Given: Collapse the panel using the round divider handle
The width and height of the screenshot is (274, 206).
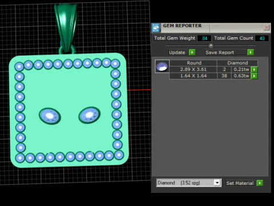Looking at the screenshot, I should tap(211, 45).
